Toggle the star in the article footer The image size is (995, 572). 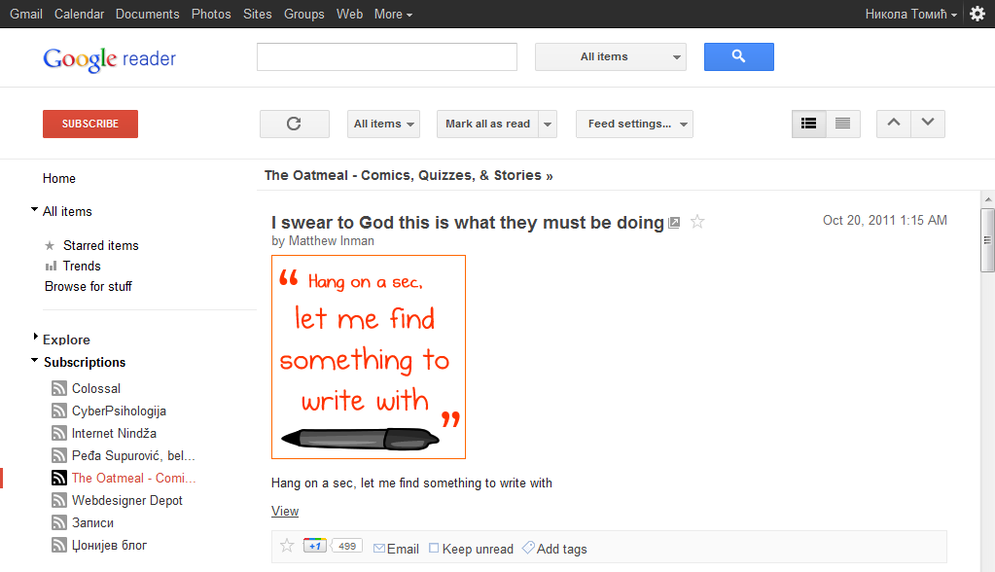click(287, 546)
